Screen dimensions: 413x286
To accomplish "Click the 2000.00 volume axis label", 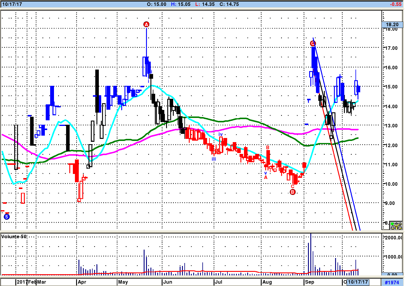I will click(394, 238).
